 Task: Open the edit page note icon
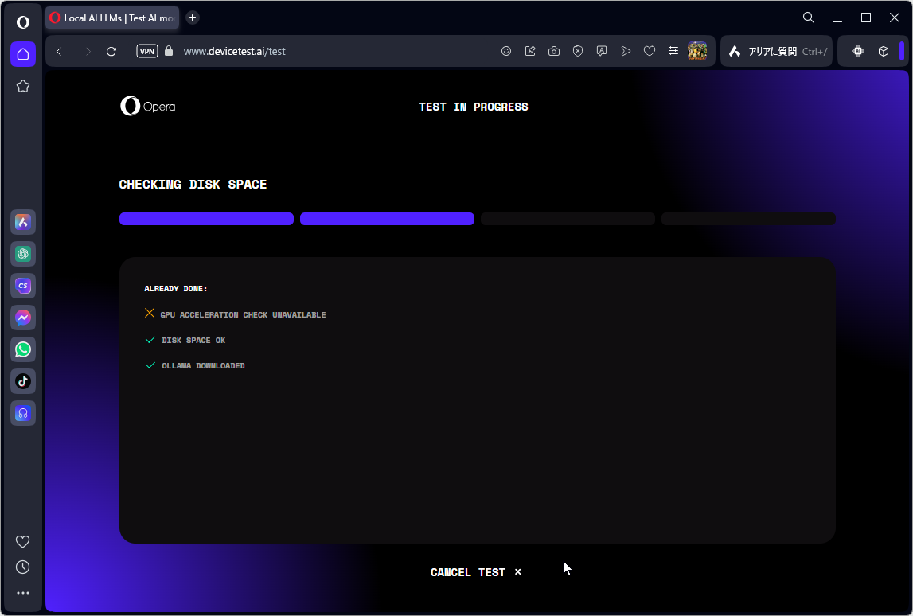coord(530,51)
